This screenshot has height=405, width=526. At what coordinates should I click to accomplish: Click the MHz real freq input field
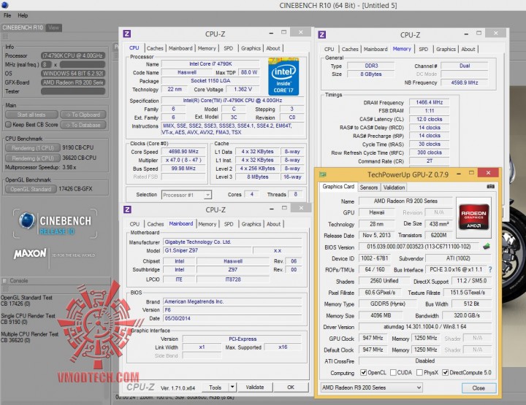(x=83, y=64)
